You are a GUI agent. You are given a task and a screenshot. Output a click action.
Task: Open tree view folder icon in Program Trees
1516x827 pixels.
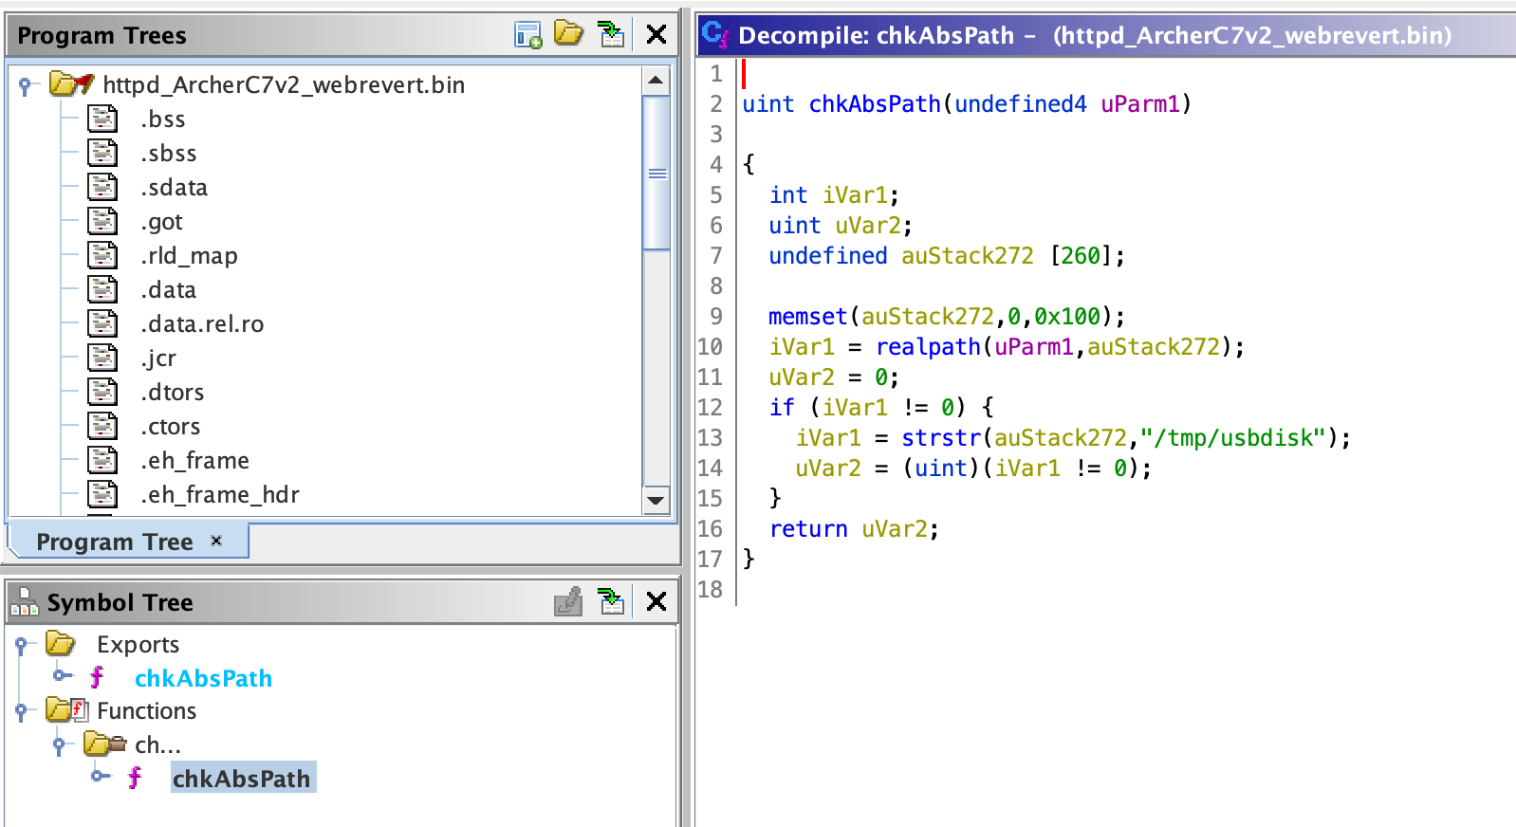click(568, 33)
